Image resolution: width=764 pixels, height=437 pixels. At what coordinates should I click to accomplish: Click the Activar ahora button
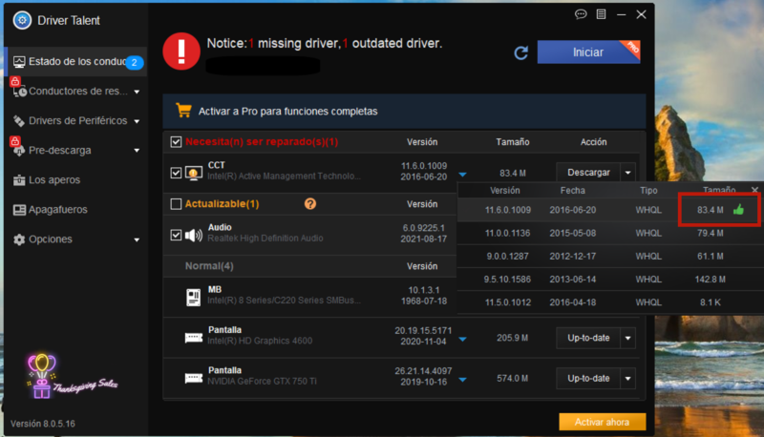click(603, 422)
